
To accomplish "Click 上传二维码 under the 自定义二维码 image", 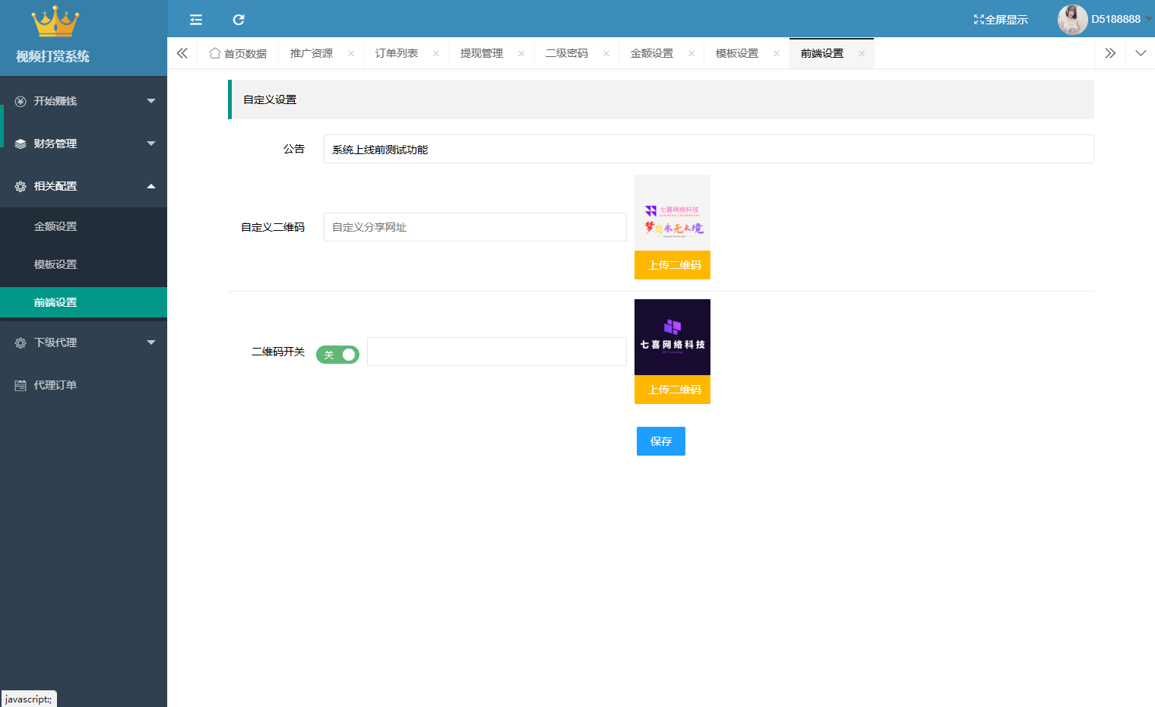I will click(672, 265).
